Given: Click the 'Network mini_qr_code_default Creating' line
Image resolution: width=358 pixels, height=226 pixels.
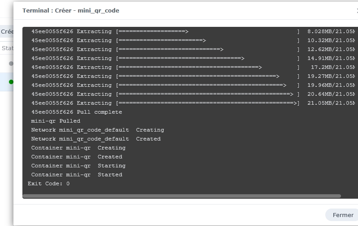Looking at the screenshot, I should pos(97,130).
